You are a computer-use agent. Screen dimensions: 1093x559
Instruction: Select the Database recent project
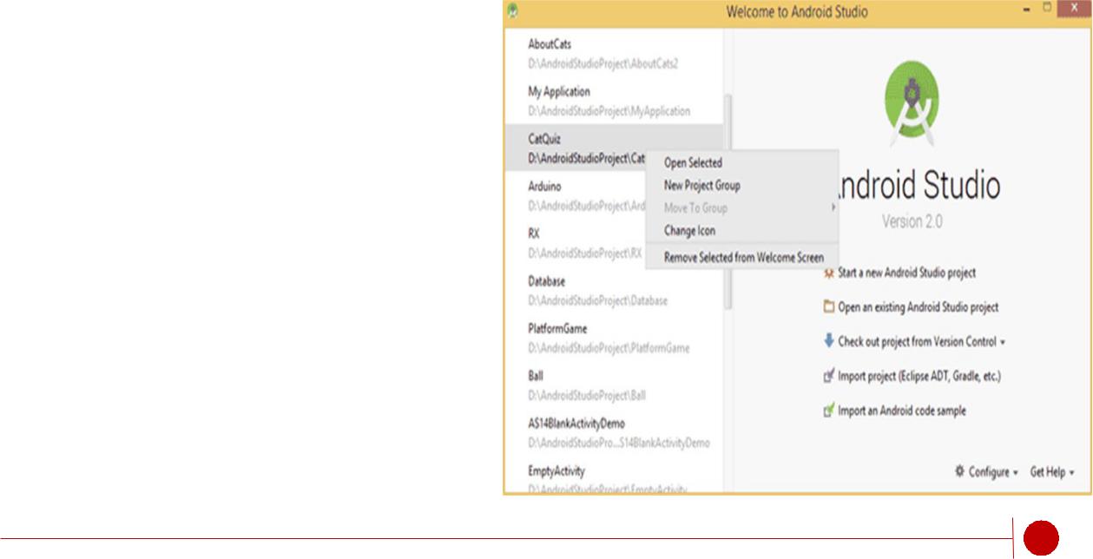[613, 291]
